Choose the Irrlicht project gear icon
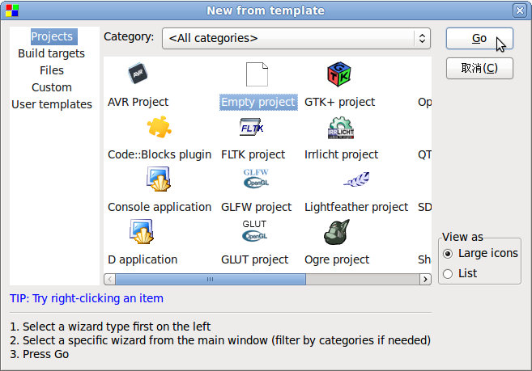532x371 pixels. [341, 128]
